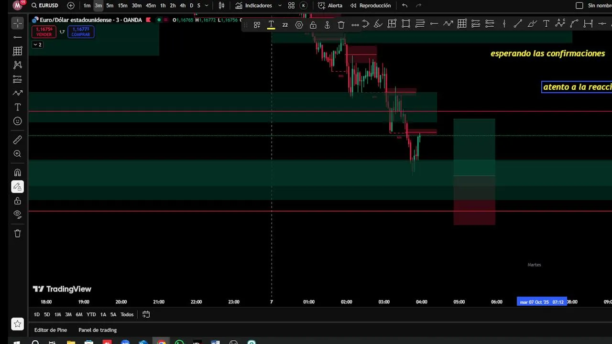
Task: Open the emoji icons tool
Action: [x=17, y=121]
